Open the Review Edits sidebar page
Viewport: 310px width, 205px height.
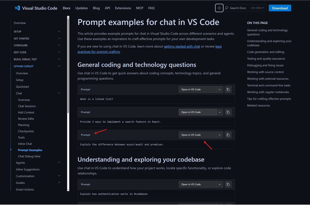tap(26, 119)
